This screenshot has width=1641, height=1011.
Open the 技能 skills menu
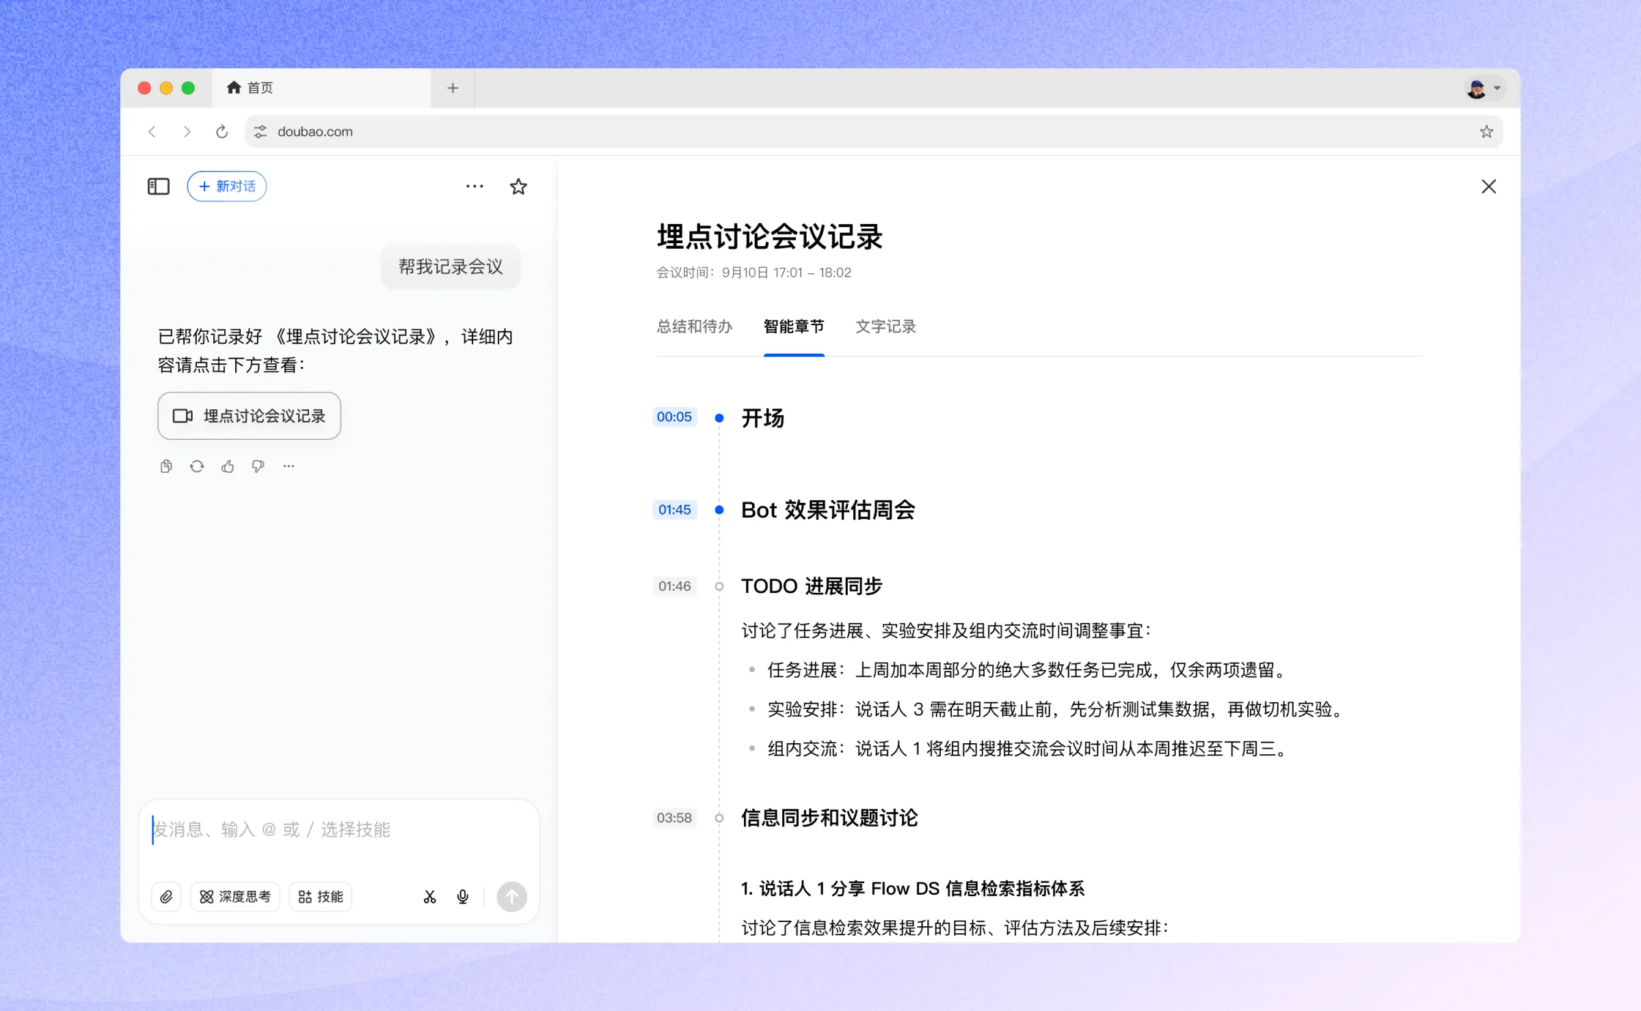pyautogui.click(x=321, y=897)
